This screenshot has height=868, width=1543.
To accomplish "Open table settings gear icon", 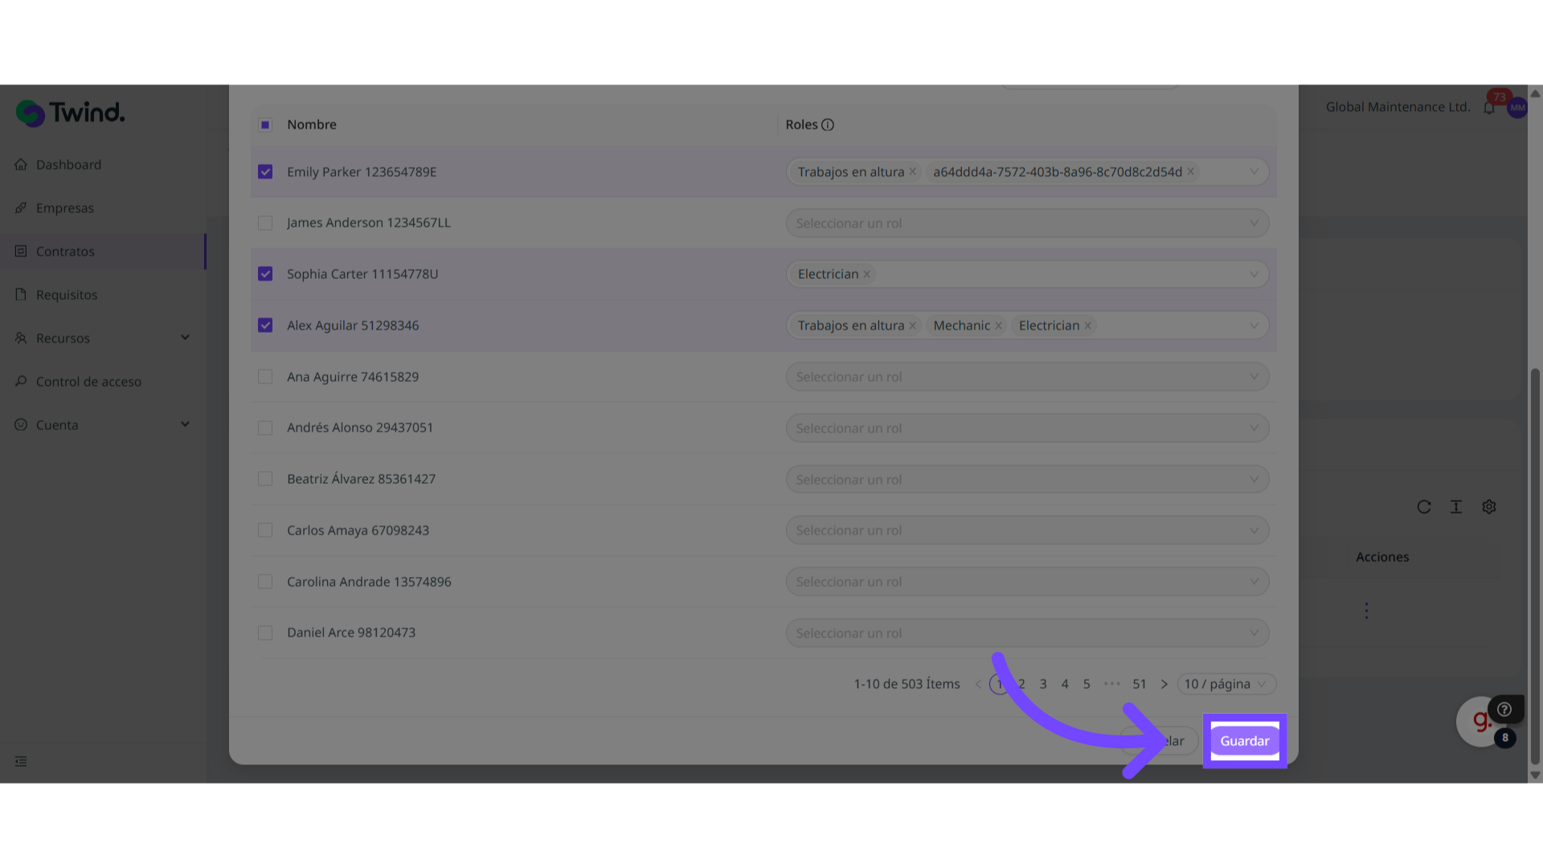I will [x=1489, y=507].
